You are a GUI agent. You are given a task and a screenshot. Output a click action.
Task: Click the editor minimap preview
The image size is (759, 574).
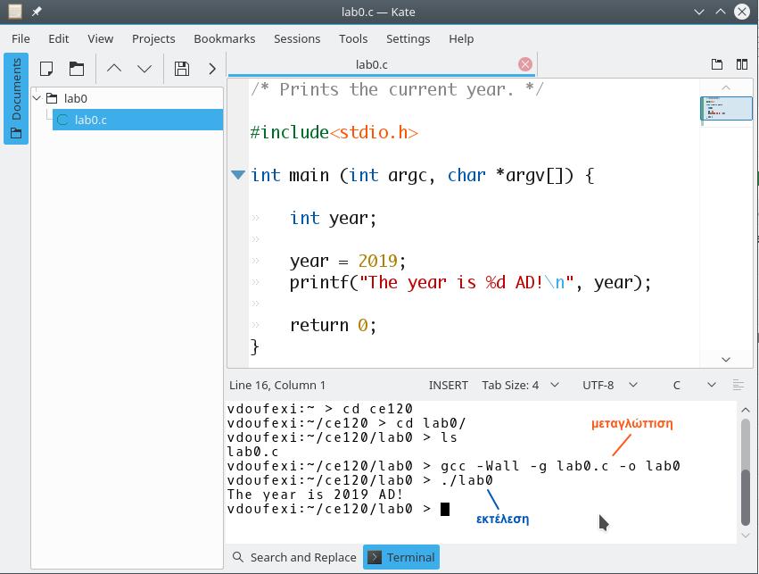click(x=726, y=108)
